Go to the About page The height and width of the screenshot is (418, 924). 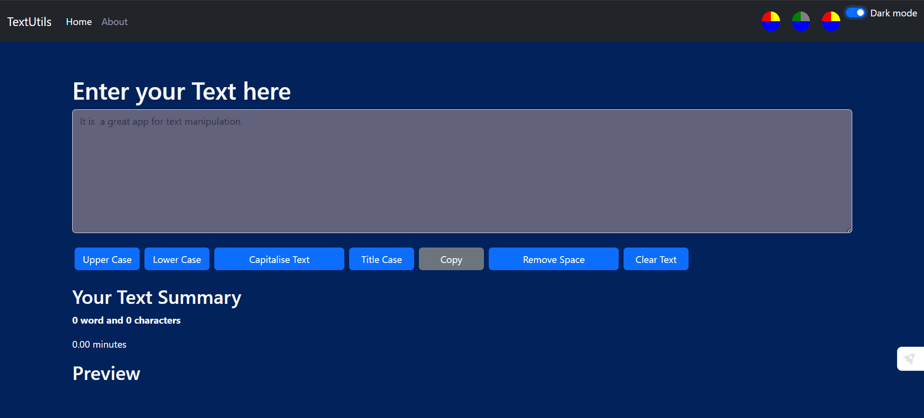click(x=115, y=22)
